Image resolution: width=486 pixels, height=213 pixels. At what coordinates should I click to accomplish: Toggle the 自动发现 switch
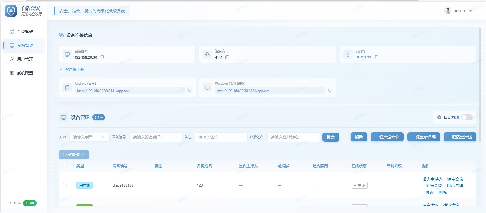click(x=467, y=117)
